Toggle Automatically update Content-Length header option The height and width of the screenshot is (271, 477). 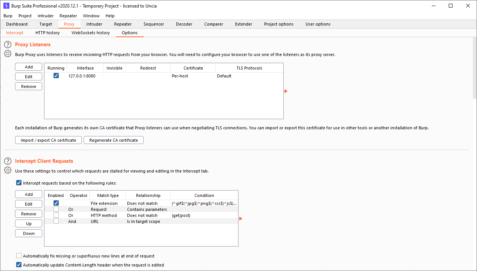(x=19, y=265)
